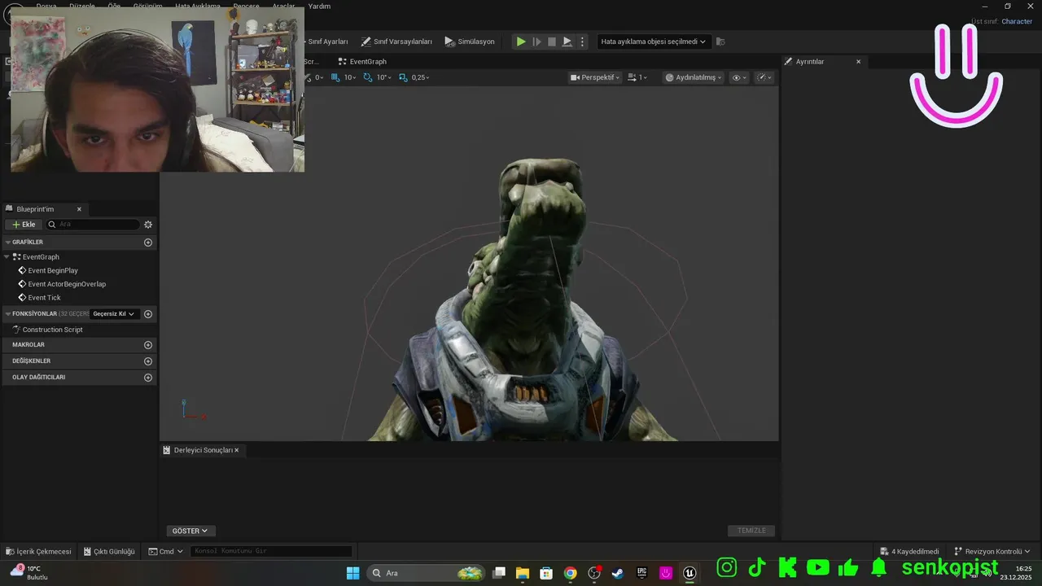Add new macro via Makrolar plus icon
The width and height of the screenshot is (1042, 586).
coord(148,345)
